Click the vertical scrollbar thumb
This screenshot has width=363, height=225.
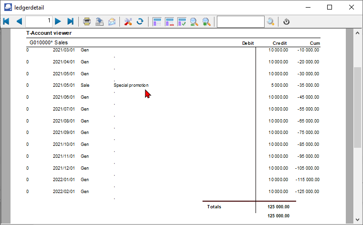pos(357,107)
